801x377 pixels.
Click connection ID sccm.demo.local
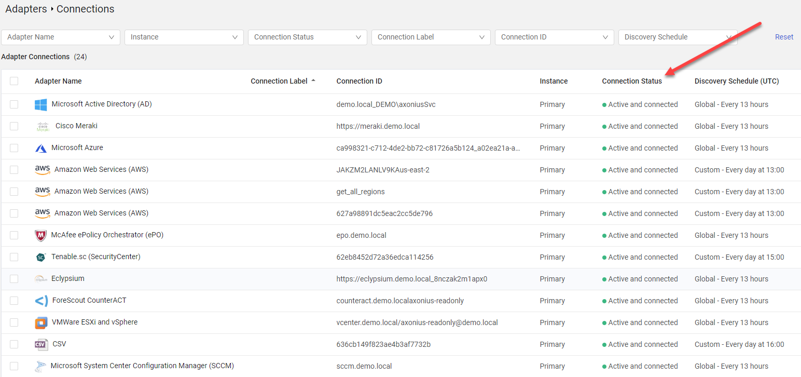pos(364,366)
